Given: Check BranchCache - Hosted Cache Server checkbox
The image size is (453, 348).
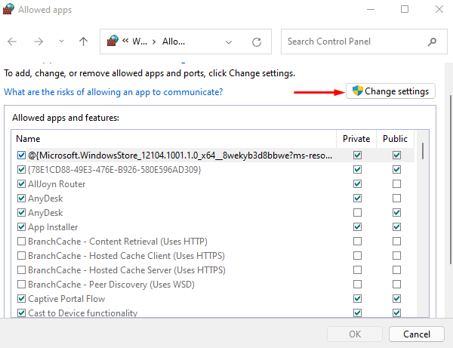Looking at the screenshot, I should 21,270.
